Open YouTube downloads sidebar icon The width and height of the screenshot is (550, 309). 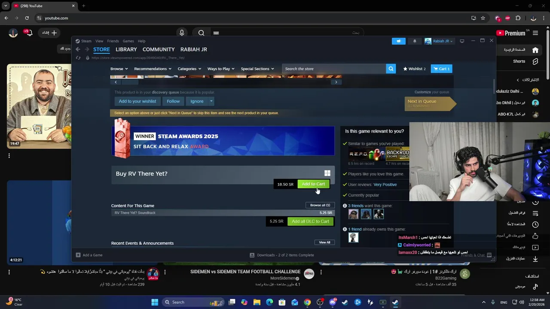535,258
